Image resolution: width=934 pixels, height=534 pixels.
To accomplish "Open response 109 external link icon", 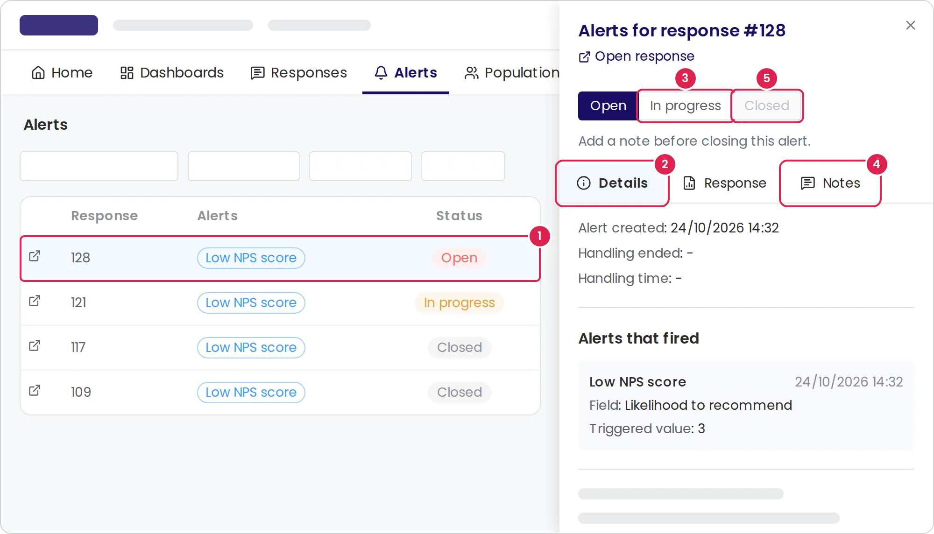I will (x=35, y=390).
